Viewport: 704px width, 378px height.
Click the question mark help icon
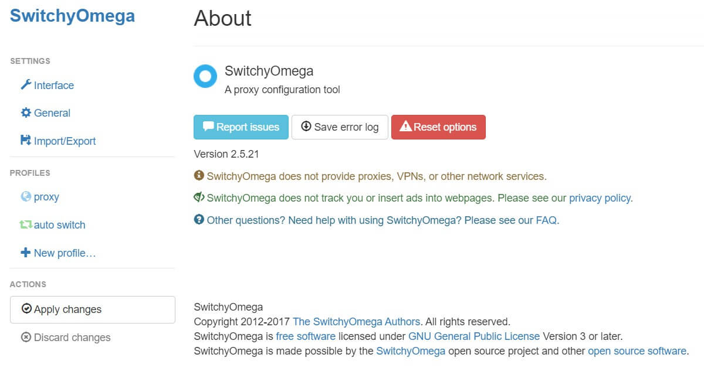point(199,220)
